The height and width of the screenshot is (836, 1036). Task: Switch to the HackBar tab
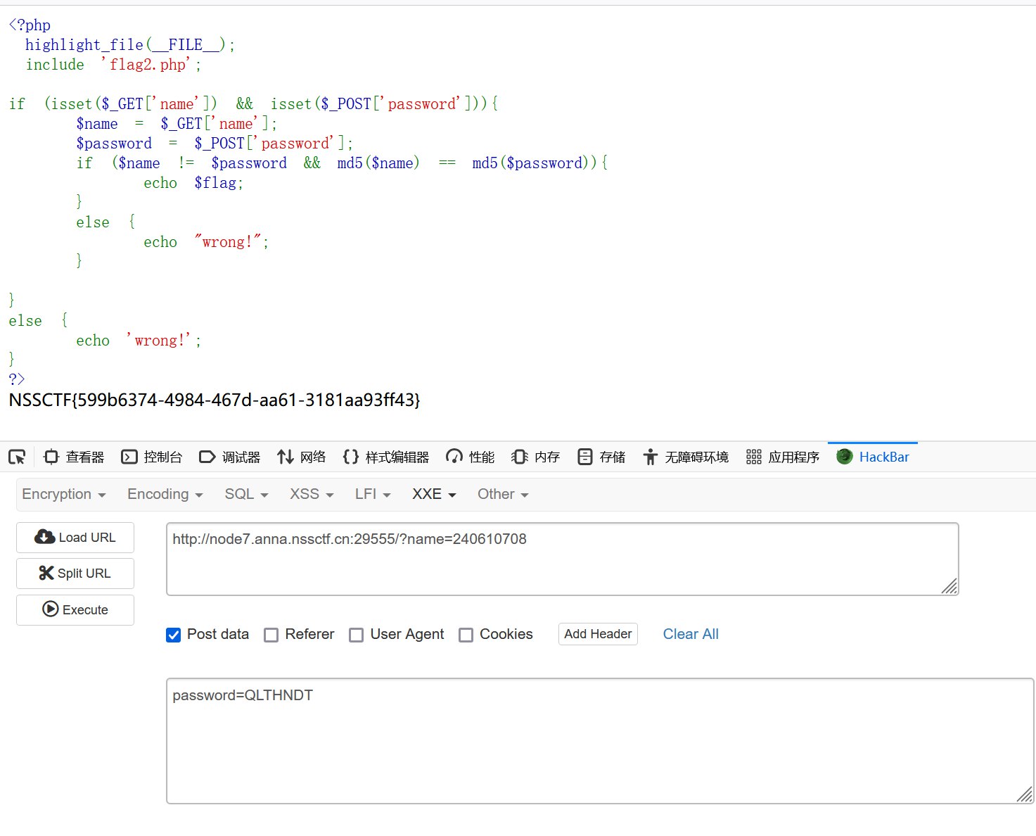[x=873, y=457]
